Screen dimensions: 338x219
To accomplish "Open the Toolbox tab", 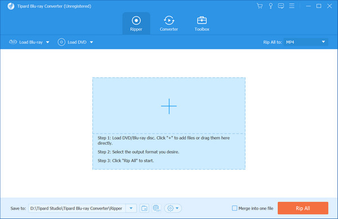I will (x=202, y=24).
